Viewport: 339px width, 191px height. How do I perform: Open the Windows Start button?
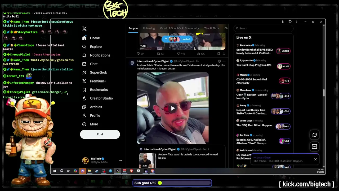[x=55, y=171]
